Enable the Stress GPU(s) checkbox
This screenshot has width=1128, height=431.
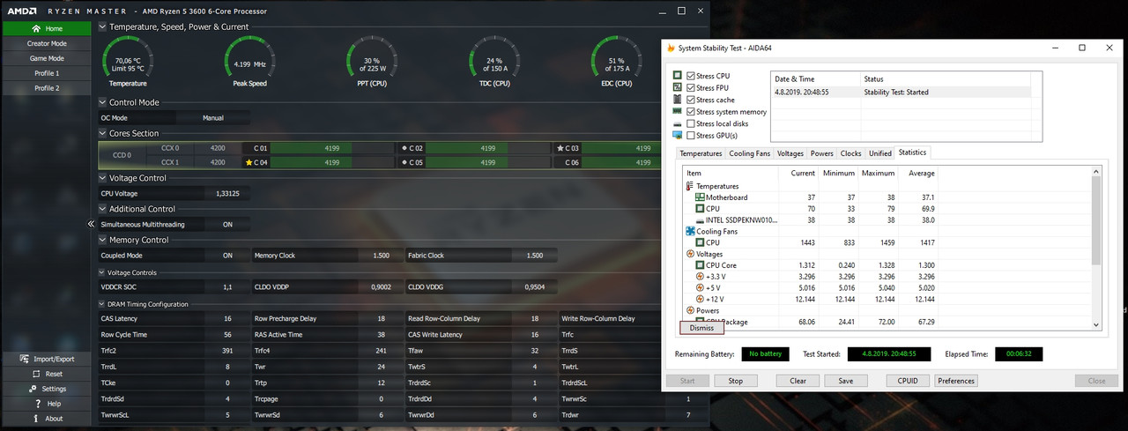tap(691, 136)
